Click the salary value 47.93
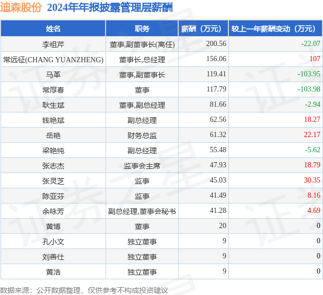 click(218, 165)
